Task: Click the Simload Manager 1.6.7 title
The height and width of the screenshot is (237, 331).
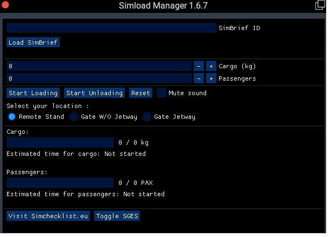Action: click(x=163, y=5)
